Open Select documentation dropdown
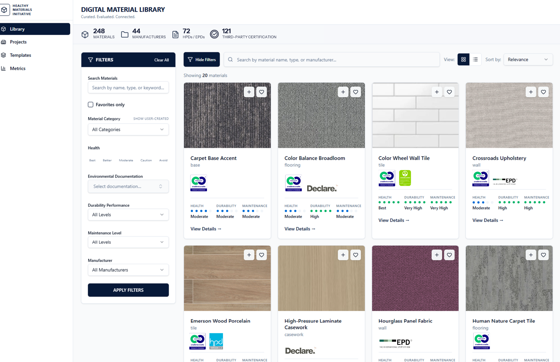The image size is (560, 362). point(128,186)
